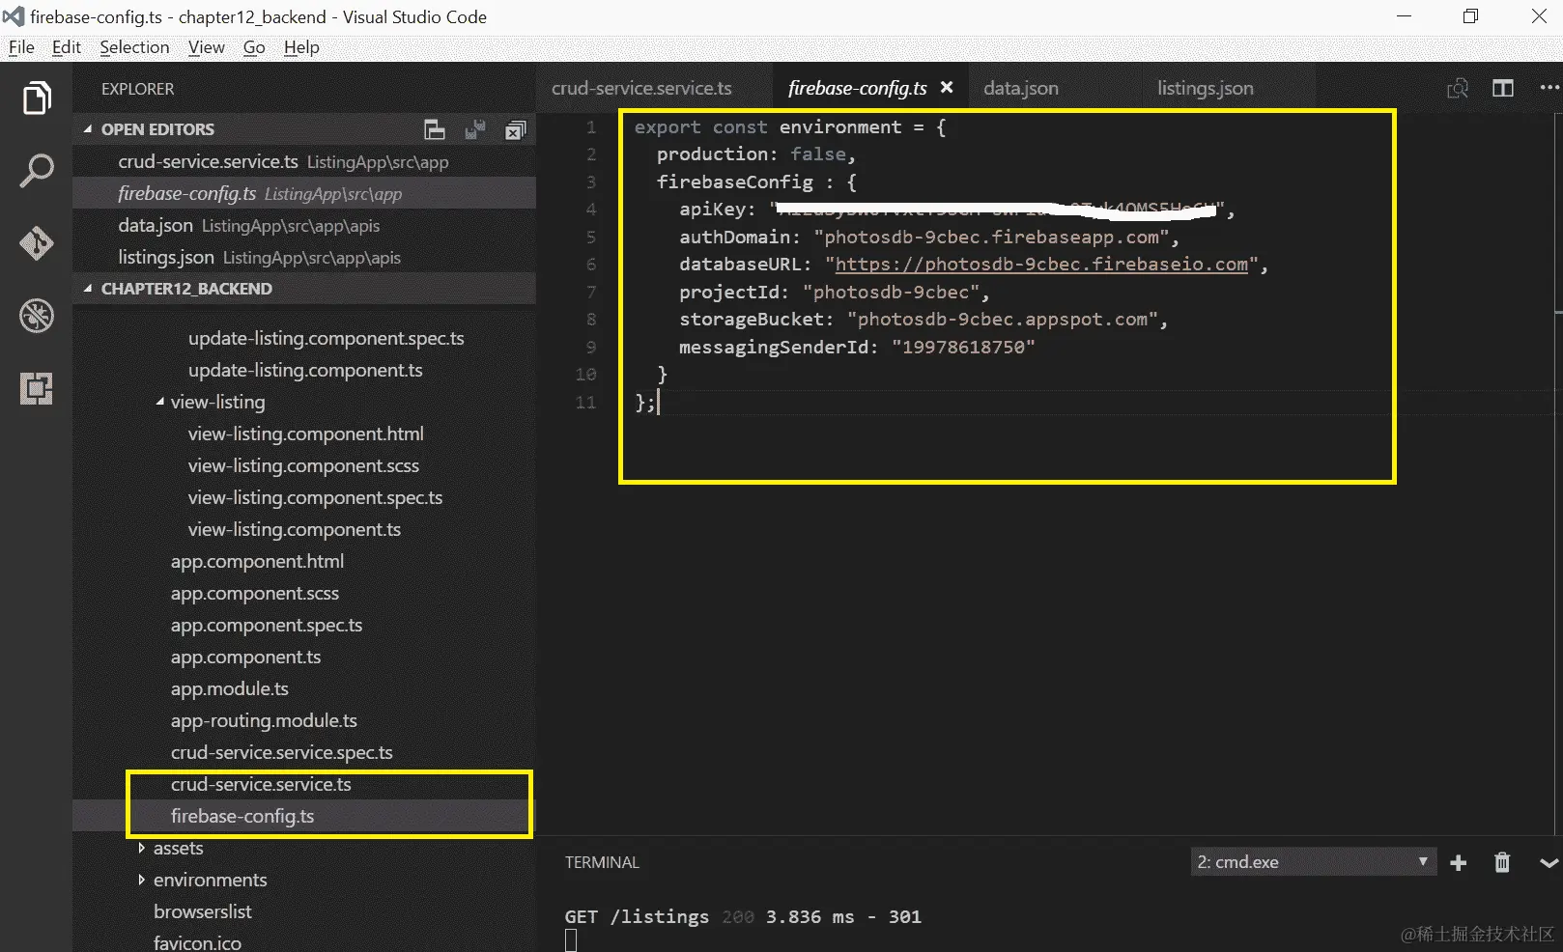Screen dimensions: 1563x952
Task: Select crud-service.service.ts in Open Editors
Action: 304,161
